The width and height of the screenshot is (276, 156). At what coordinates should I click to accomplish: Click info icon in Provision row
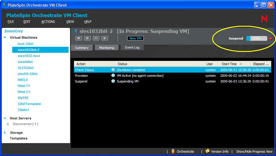click(113, 75)
